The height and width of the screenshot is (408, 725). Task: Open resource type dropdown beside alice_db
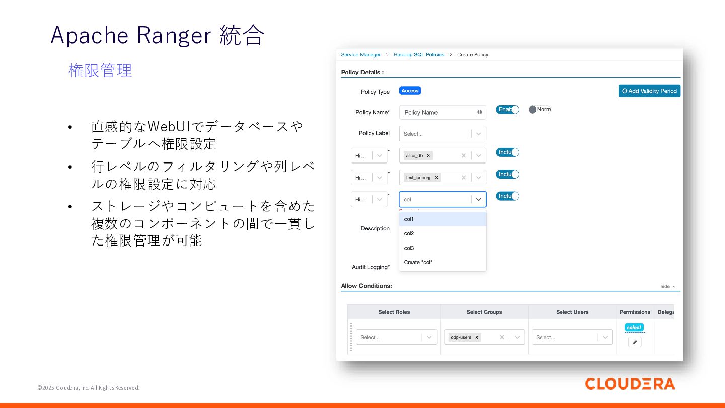(369, 155)
